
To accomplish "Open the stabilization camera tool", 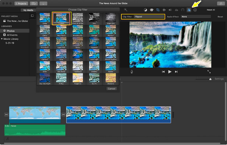I will pyautogui.click(x=164, y=10).
